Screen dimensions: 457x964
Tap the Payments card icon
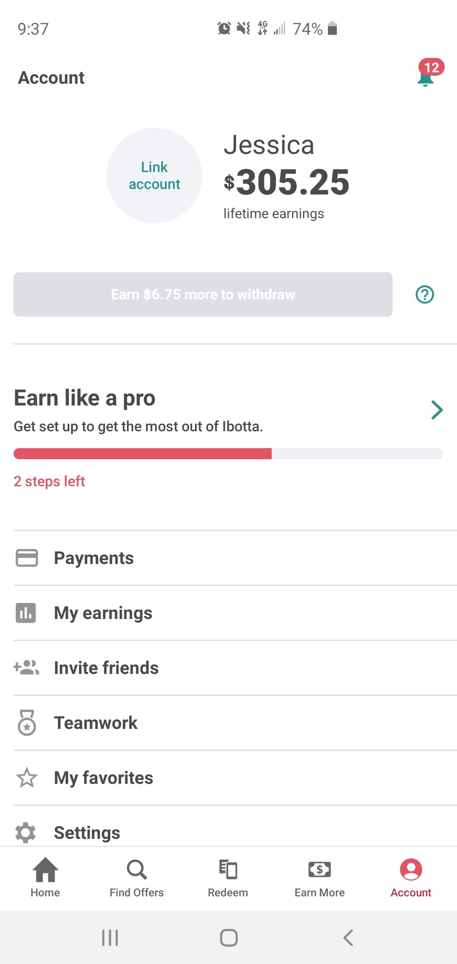tap(27, 558)
